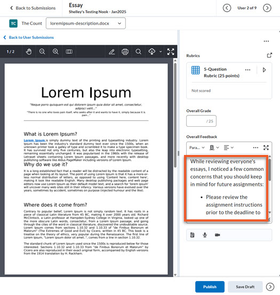This screenshot has height=295, width=280.
Task: Open the annotation pen tool
Action: click(112, 52)
